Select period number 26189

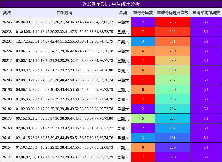point(7,99)
